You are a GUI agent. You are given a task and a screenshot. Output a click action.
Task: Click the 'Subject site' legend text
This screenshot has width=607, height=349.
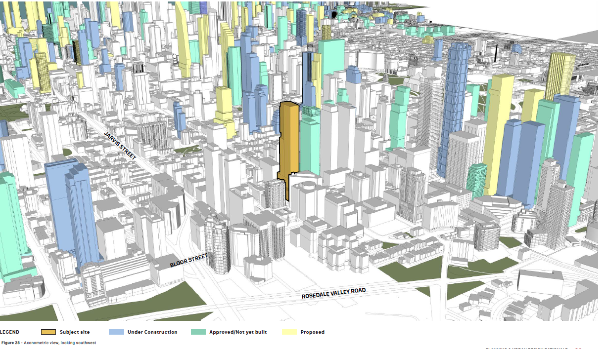point(75,332)
